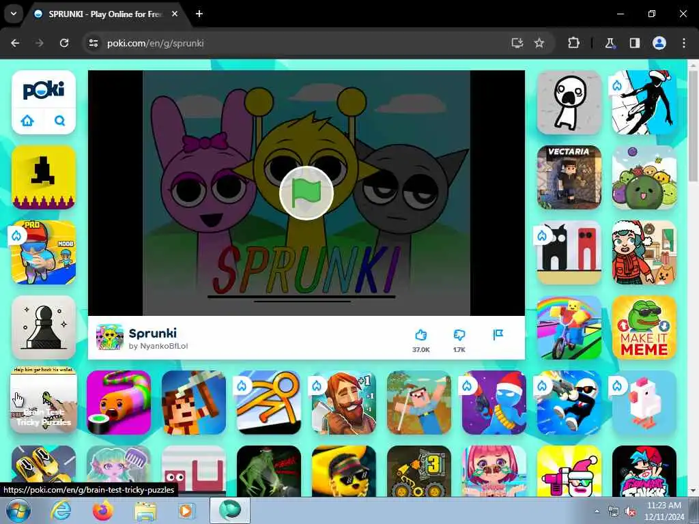Open the bearded lumberjack game tile
Image resolution: width=699 pixels, height=524 pixels.
pyautogui.click(x=344, y=403)
